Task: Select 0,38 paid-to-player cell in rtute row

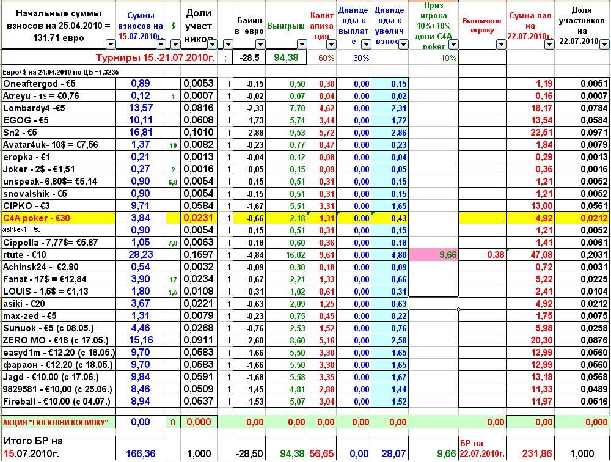Action: (483, 255)
